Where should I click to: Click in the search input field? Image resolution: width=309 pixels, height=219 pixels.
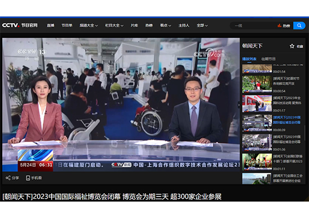(x=254, y=26)
